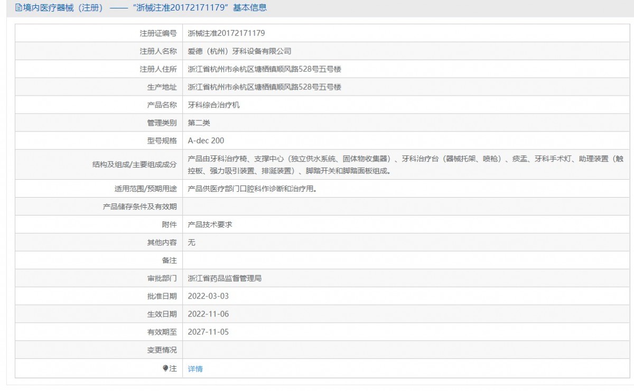Click the 审批部门 label cell
Image resolution: width=634 pixels, height=391 pixels.
[x=99, y=278]
